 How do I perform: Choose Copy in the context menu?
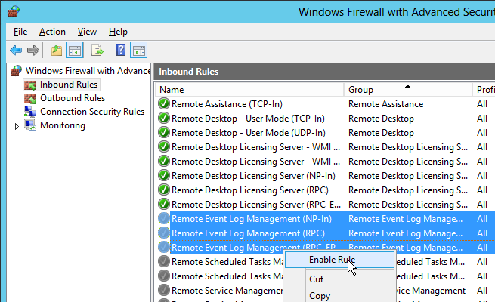tap(320, 296)
